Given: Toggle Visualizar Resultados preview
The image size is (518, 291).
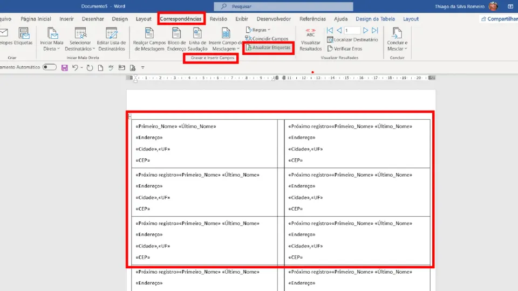Looking at the screenshot, I should [x=311, y=39].
